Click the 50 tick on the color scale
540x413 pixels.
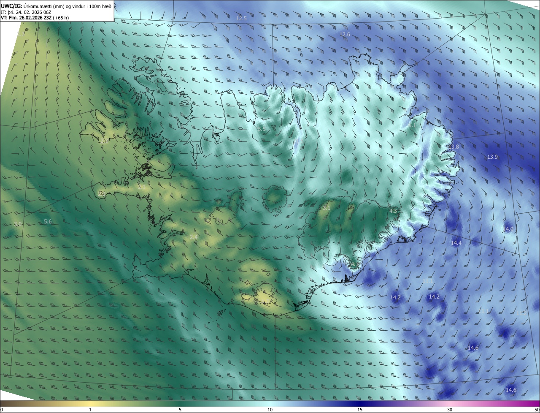click(537, 410)
